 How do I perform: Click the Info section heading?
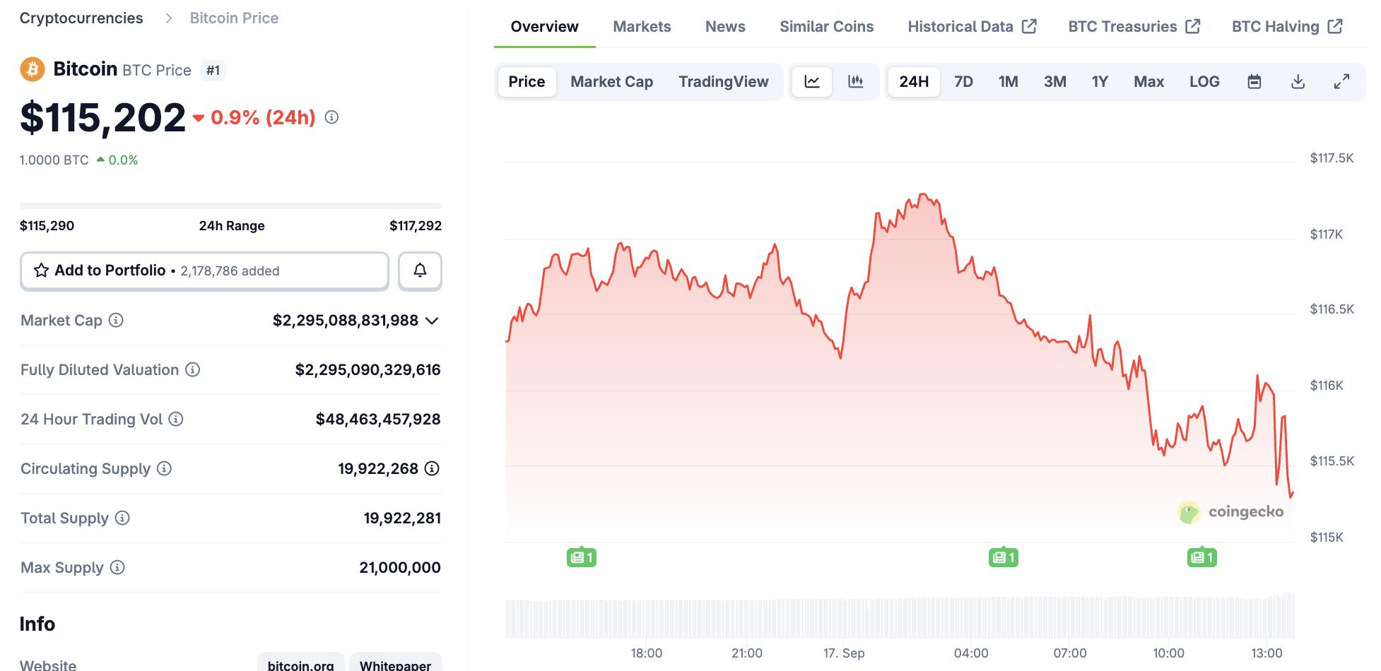pyautogui.click(x=37, y=624)
